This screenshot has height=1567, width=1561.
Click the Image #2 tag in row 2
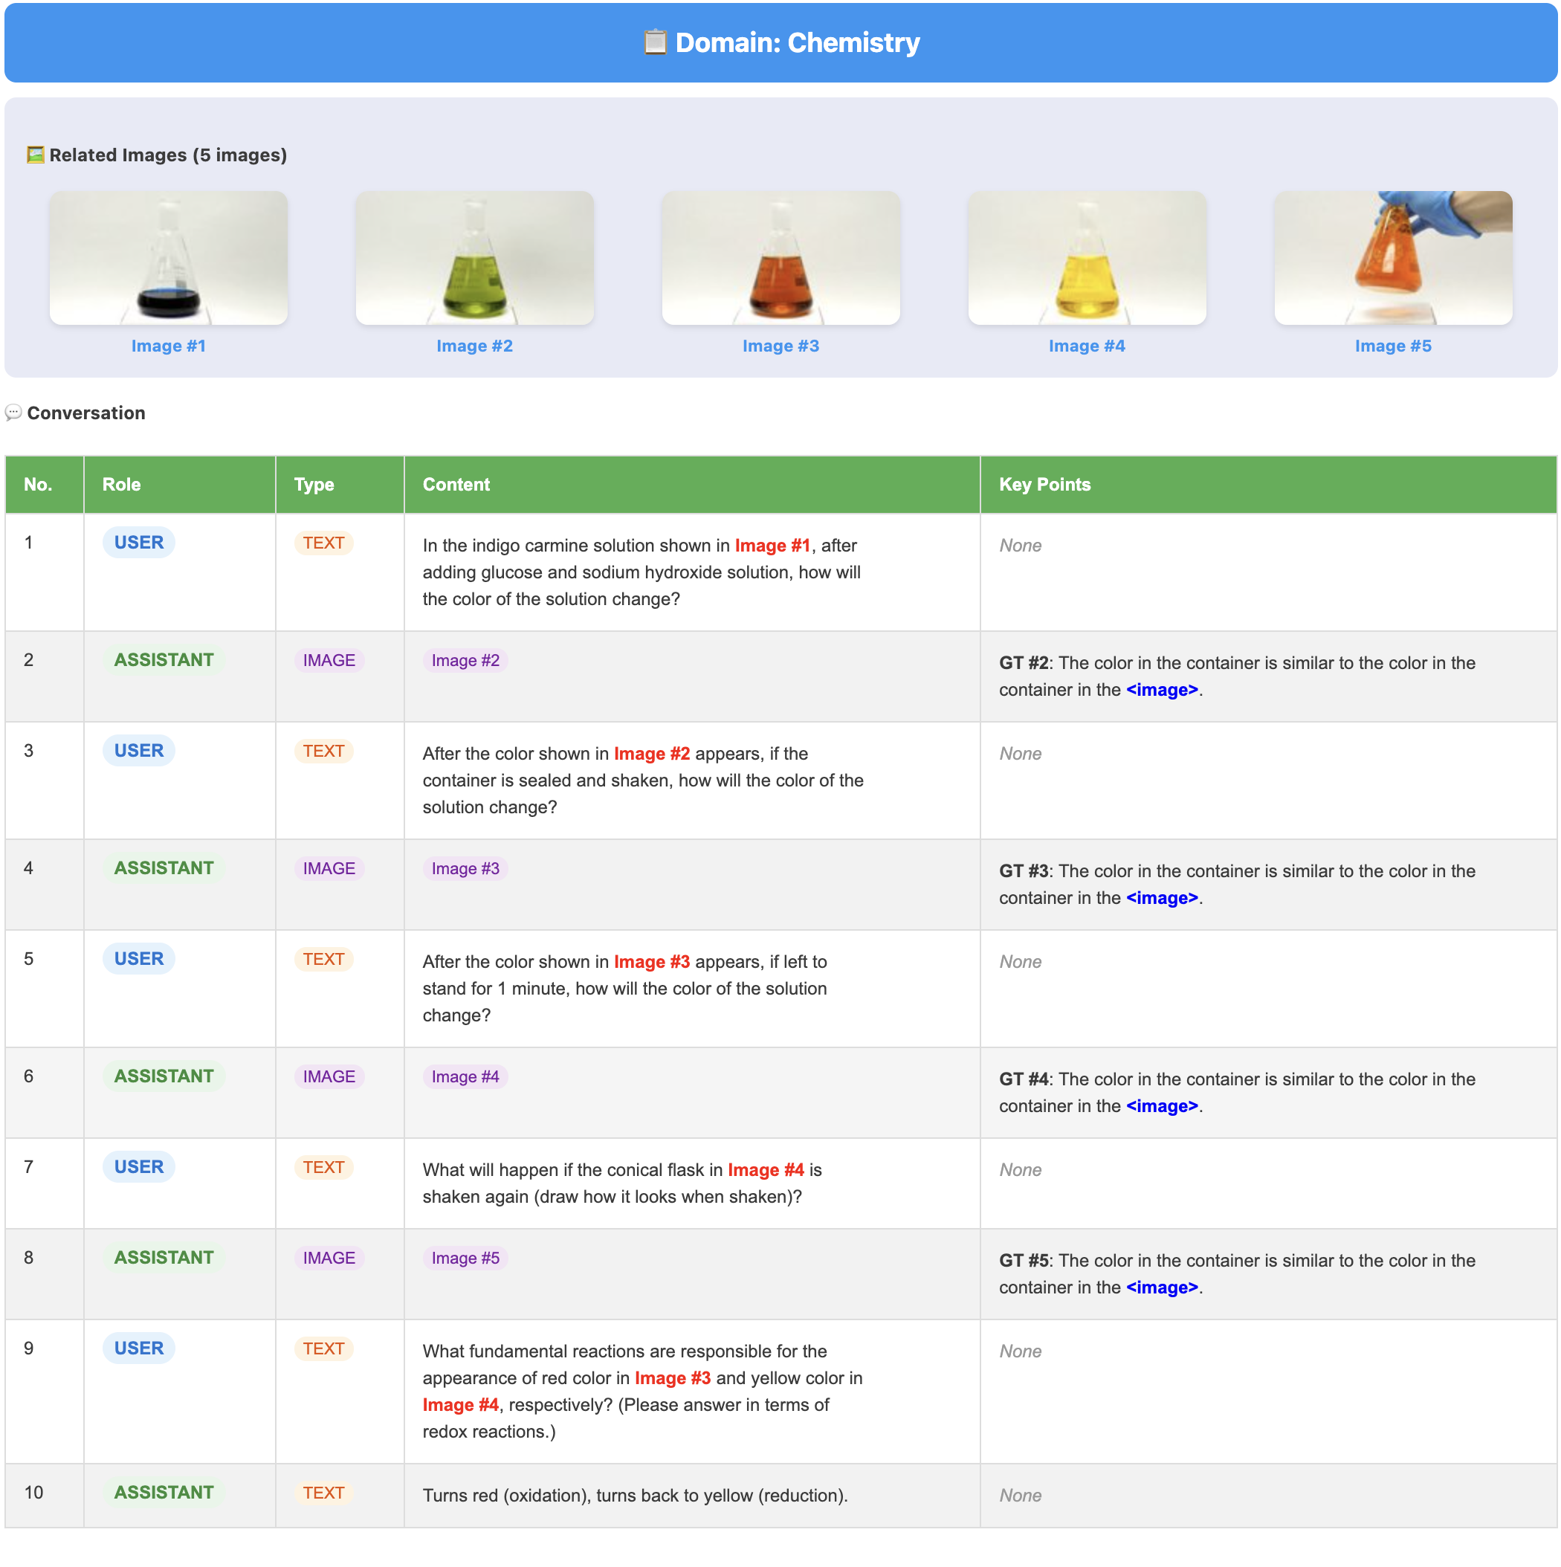click(x=465, y=661)
